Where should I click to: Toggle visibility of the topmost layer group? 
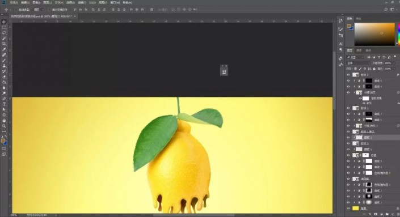pos(348,75)
